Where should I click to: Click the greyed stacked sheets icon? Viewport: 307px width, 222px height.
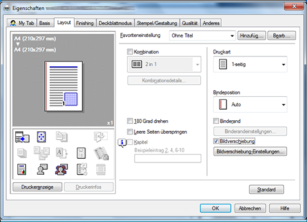[x=22, y=153]
